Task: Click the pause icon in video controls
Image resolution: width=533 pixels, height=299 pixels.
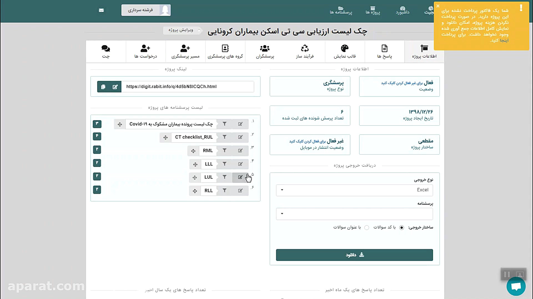Action: point(507,274)
